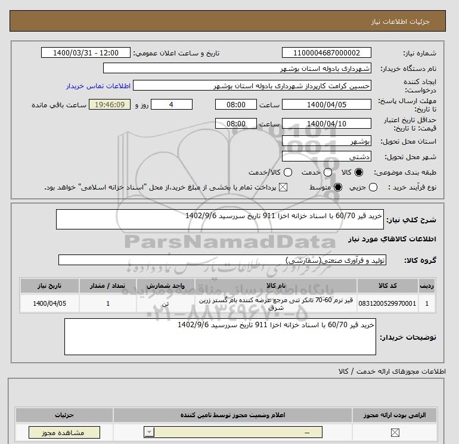Image resolution: width=459 pixels, height=444 pixels.
Task: Toggle the اسناد خزانه اسلامی payment checkbox
Action: pos(283,187)
